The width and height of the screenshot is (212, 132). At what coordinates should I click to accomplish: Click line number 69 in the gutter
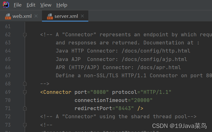coord(8,92)
